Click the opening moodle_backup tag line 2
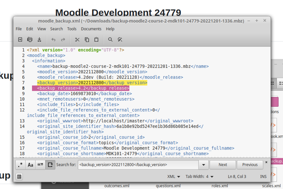Screen dimensions: 283x189 [x=46, y=55]
